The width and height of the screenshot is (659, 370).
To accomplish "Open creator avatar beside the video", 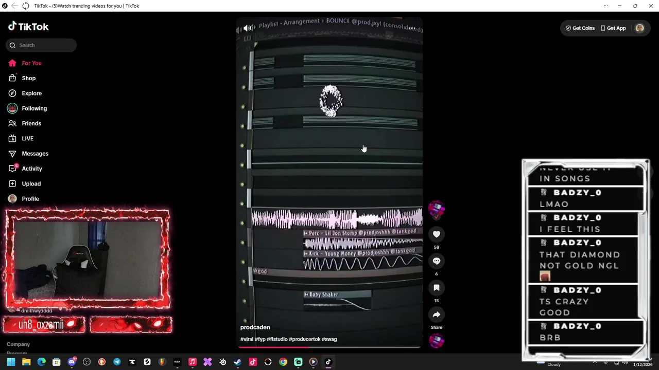I will pos(436,208).
